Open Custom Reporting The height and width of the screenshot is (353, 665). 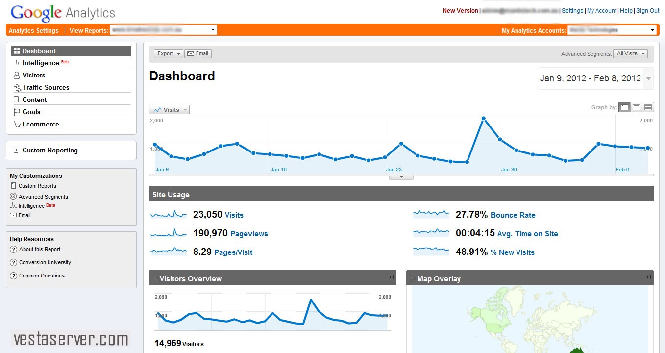pos(50,150)
